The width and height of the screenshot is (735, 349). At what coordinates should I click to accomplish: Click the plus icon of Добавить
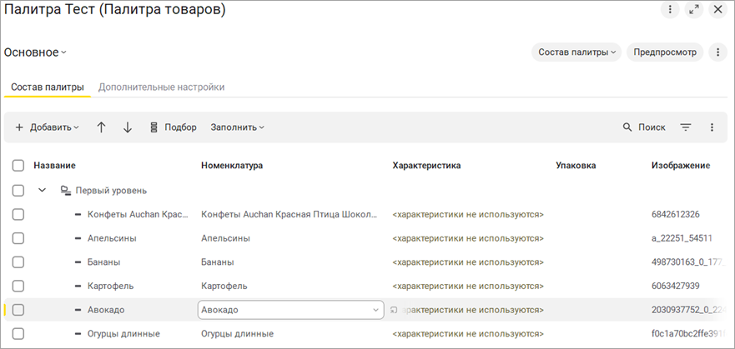click(x=19, y=127)
